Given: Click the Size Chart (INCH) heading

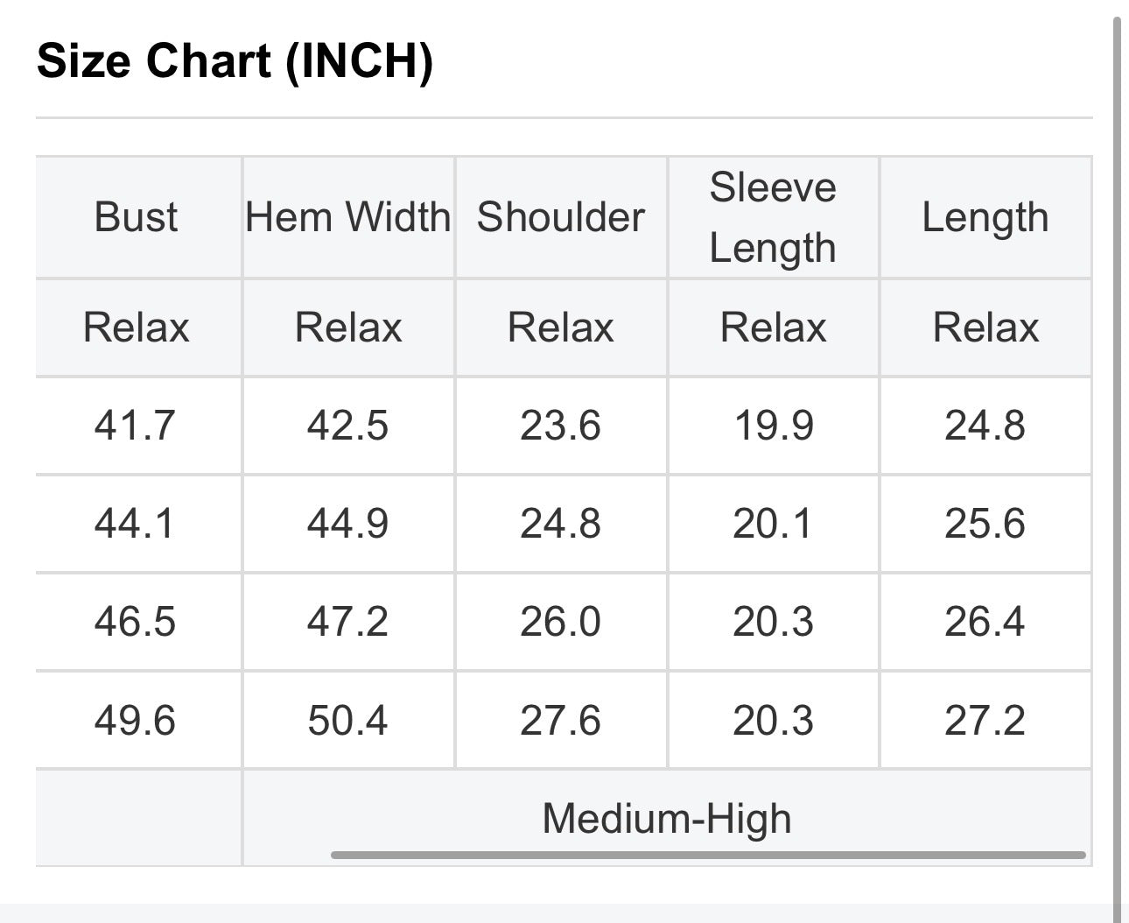Looking at the screenshot, I should coord(235,61).
